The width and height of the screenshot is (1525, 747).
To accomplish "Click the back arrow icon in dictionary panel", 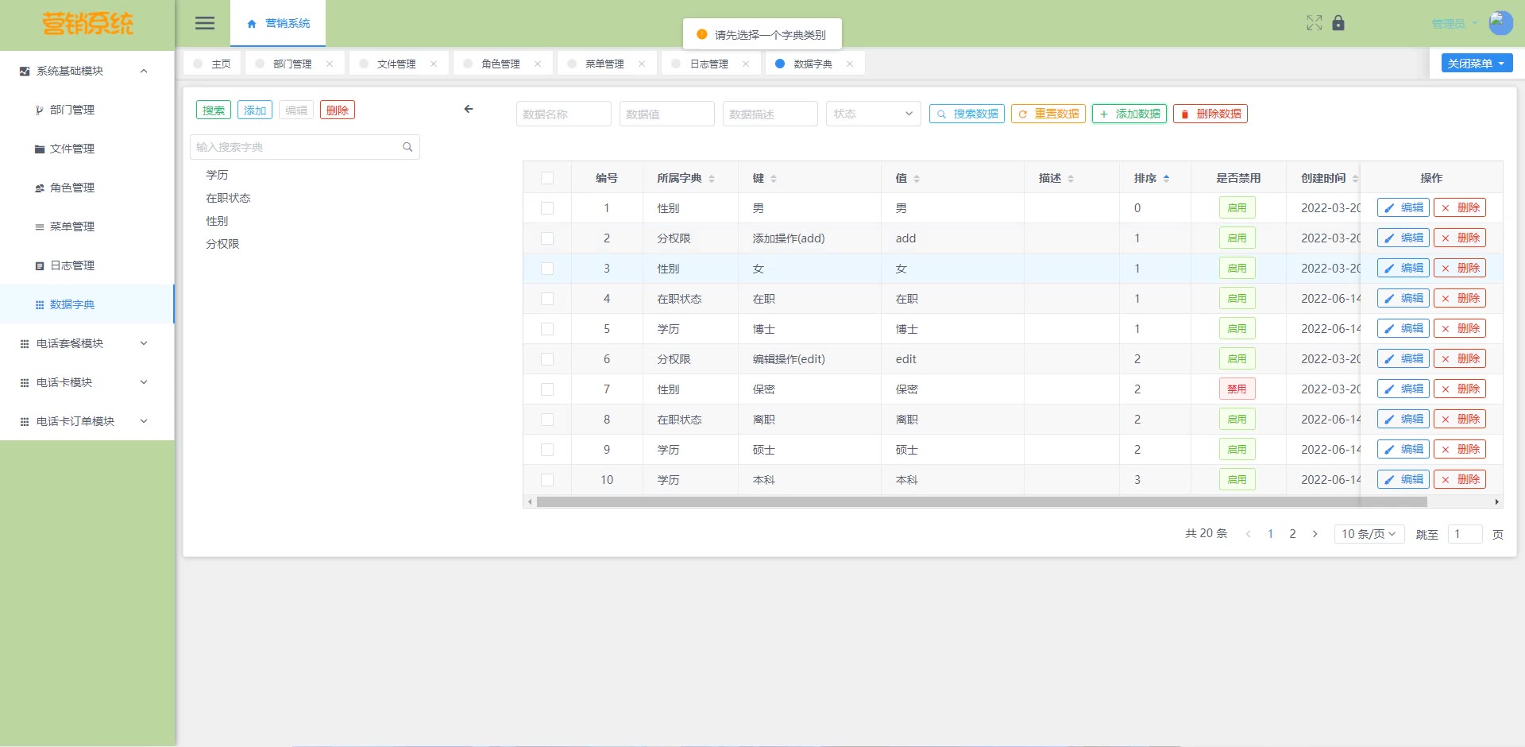I will (469, 109).
